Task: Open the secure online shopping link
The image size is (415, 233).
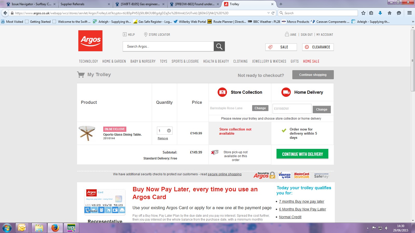Action: pyautogui.click(x=225, y=174)
